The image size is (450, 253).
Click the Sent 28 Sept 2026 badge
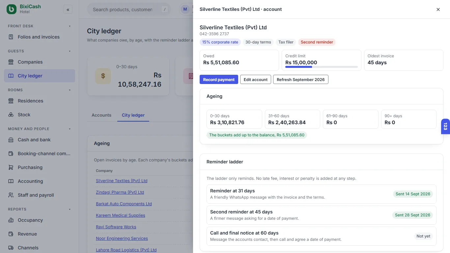pos(412,215)
